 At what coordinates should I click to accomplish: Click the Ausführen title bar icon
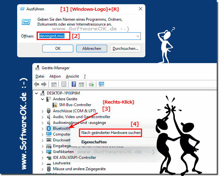[22, 9]
